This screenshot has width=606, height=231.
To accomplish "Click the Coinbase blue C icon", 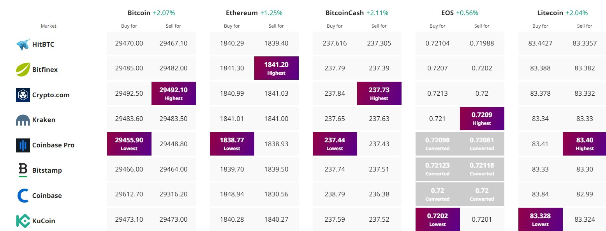I will click(23, 196).
